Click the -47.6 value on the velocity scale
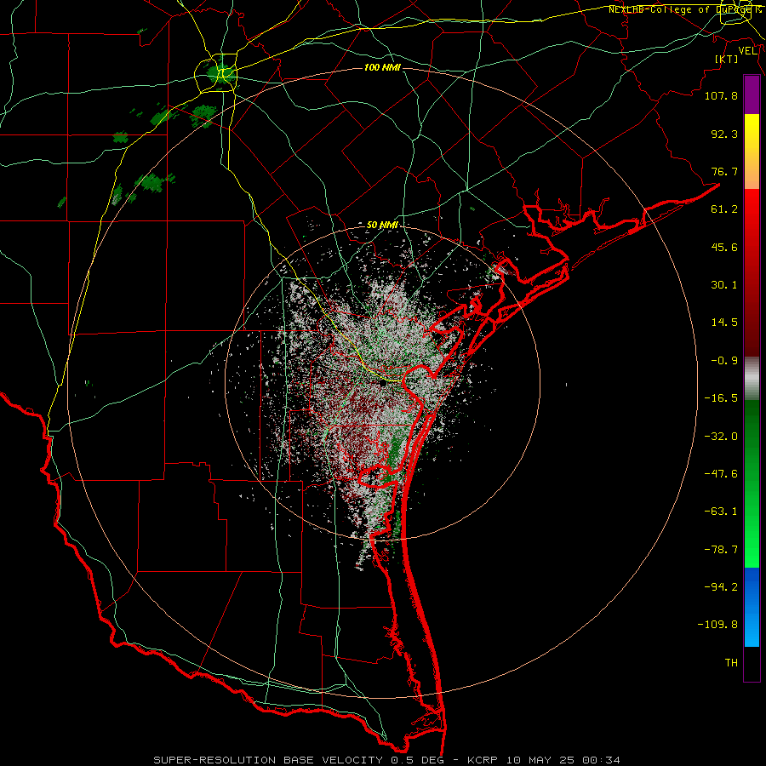Image resolution: width=766 pixels, height=766 pixels. pyautogui.click(x=721, y=474)
